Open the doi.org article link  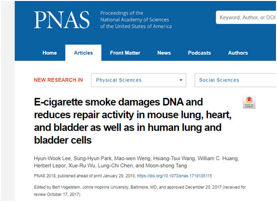[174, 176]
